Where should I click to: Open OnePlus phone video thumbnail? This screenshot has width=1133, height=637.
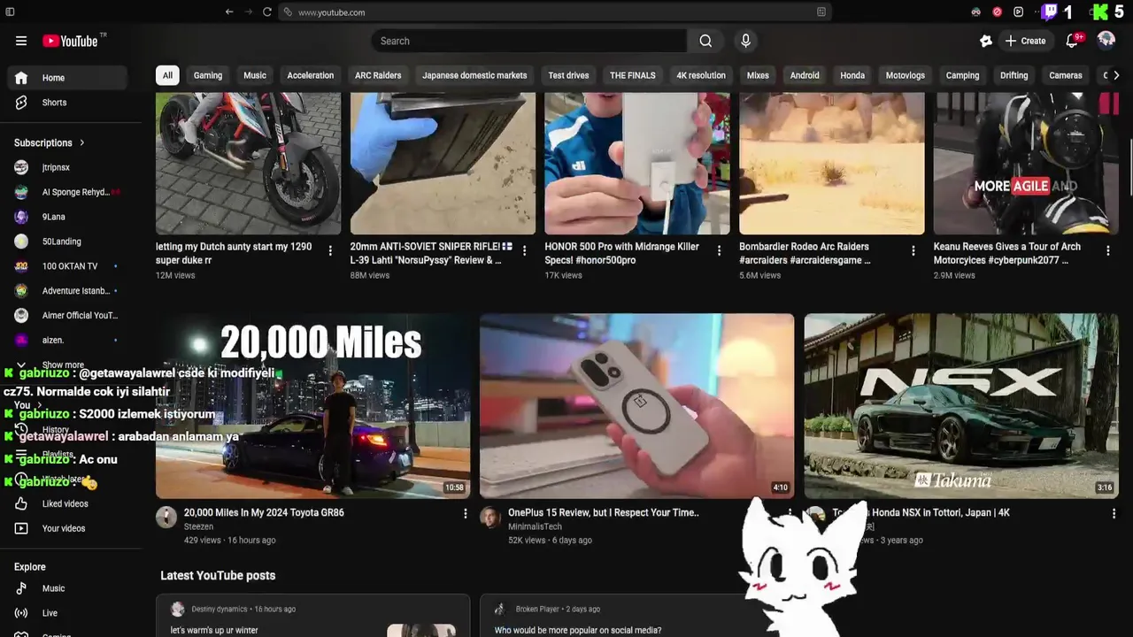coord(636,406)
